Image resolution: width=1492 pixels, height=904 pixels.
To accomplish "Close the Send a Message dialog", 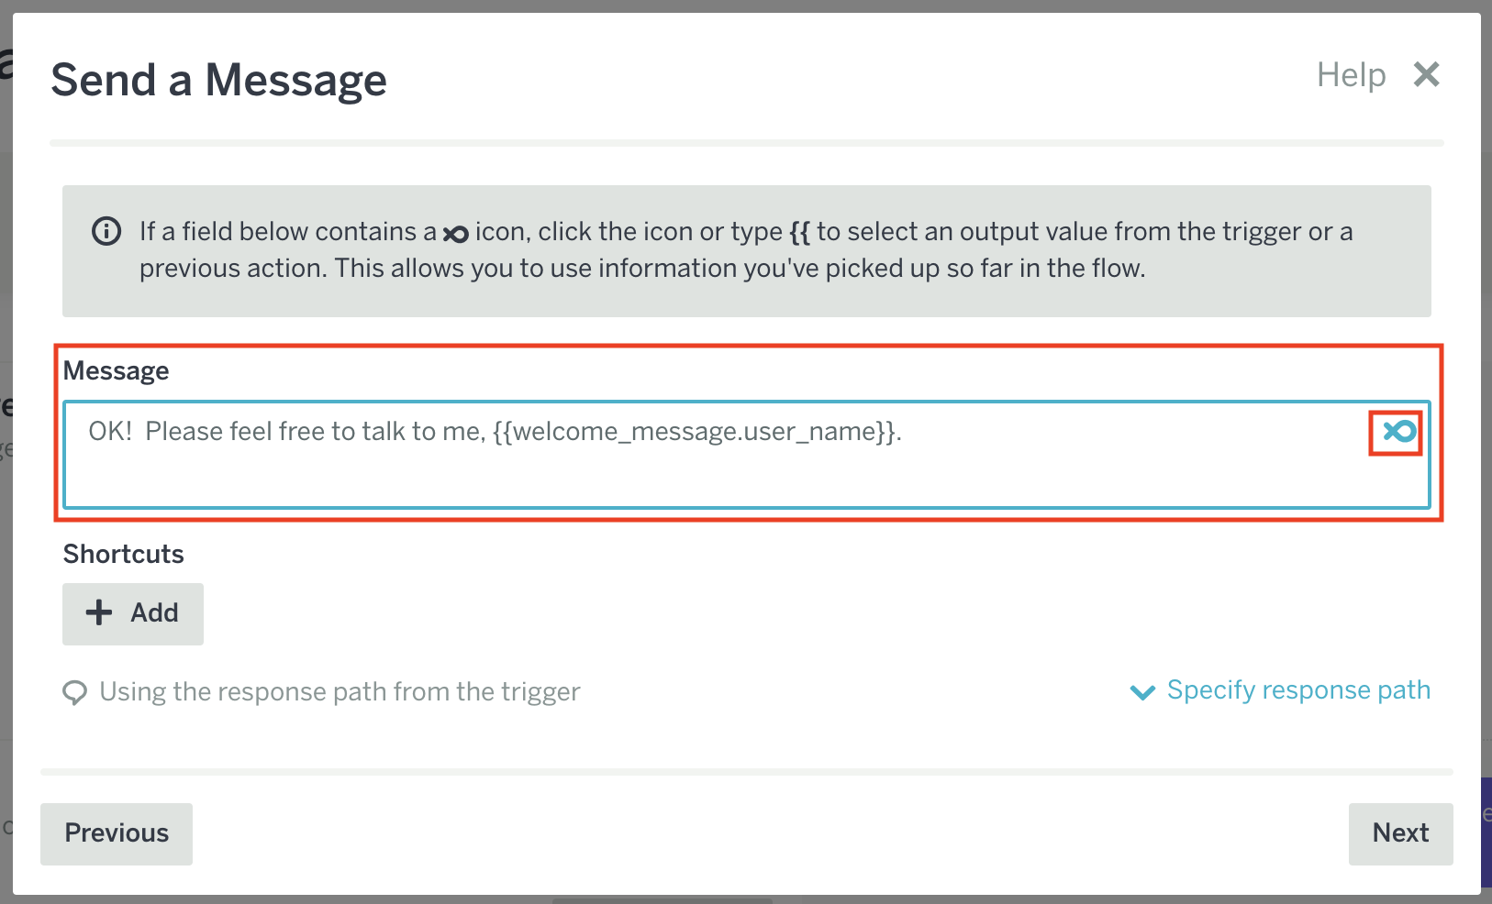I will click(x=1426, y=74).
